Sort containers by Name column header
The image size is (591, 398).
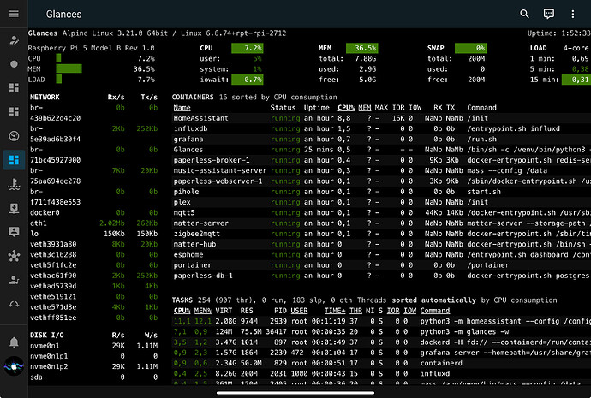point(182,108)
